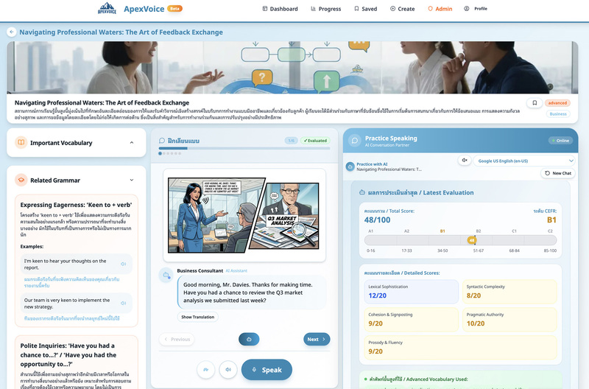Bookmark this lesson with the bookmark icon
The width and height of the screenshot is (589, 389).
535,103
